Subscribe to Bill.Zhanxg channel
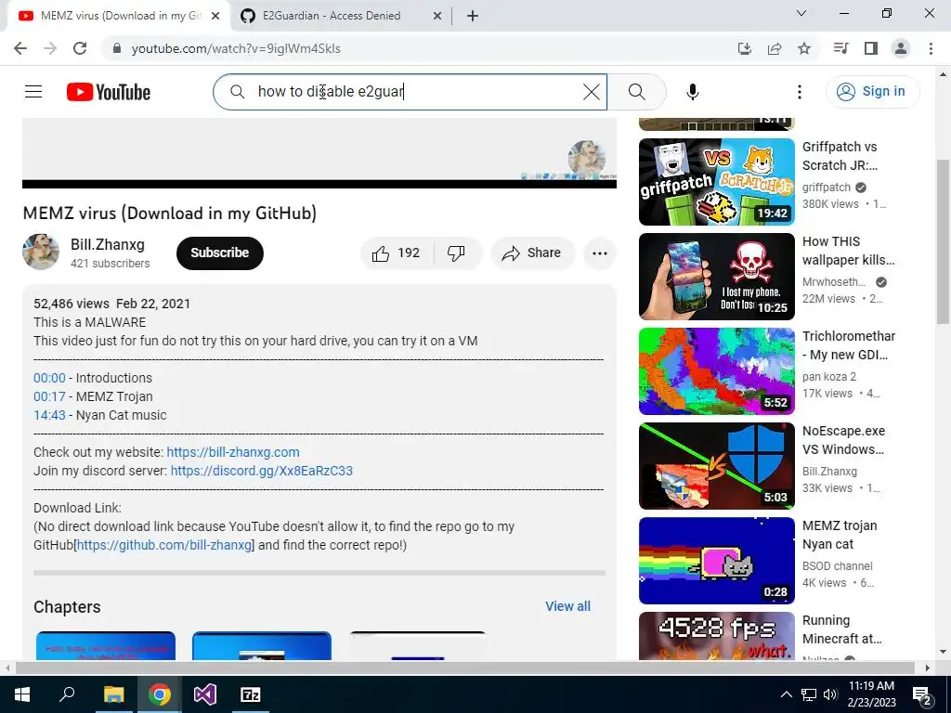 tap(219, 253)
